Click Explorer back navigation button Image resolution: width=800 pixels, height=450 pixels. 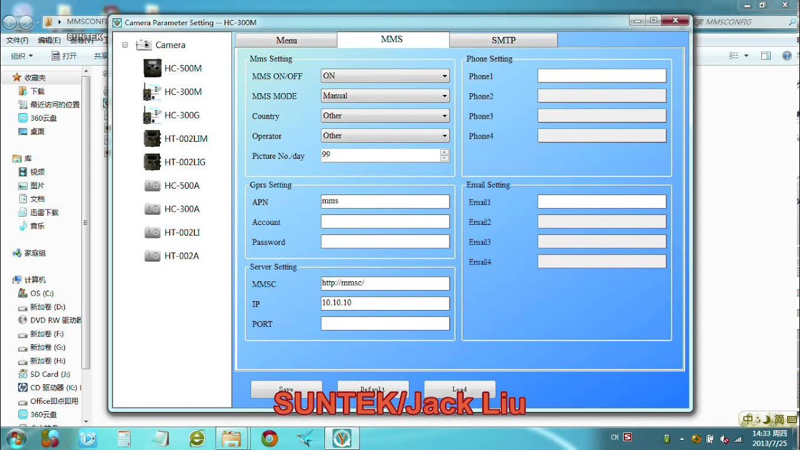(x=9, y=22)
